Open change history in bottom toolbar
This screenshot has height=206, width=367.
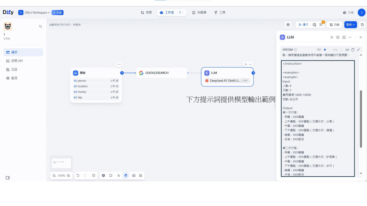[94, 176]
